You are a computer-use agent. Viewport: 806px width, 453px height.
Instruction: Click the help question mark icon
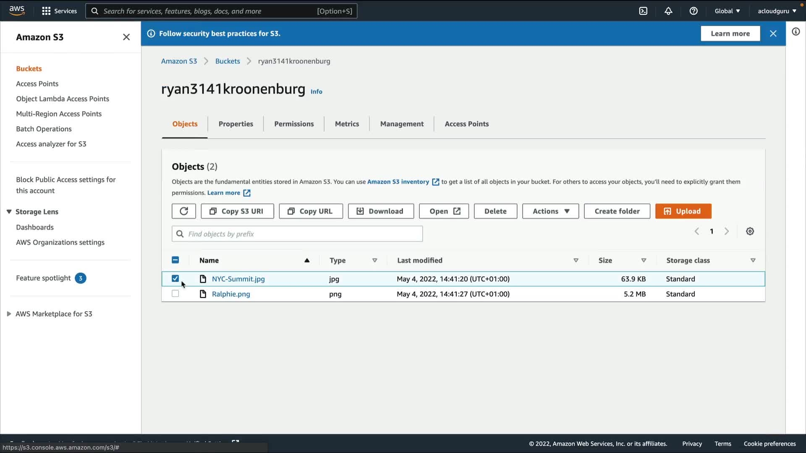(693, 11)
